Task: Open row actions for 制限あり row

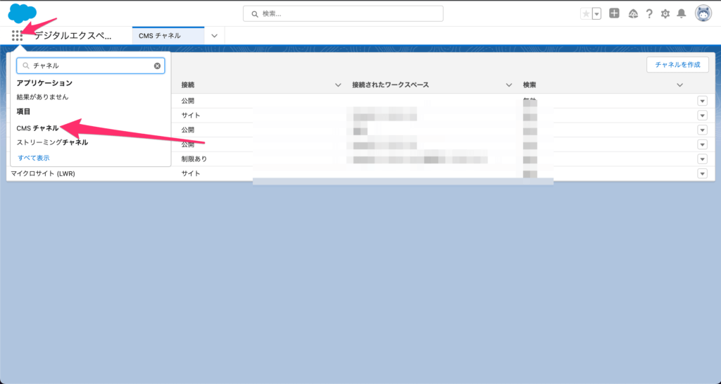Action: (702, 159)
